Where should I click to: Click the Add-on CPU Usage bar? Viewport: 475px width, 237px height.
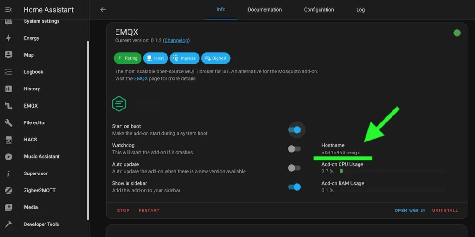tap(392, 171)
